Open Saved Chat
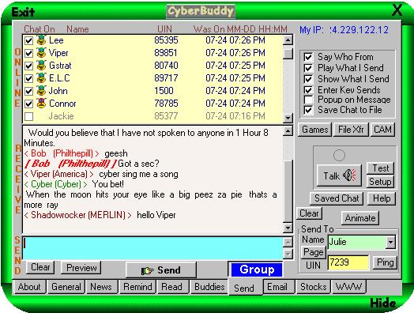The image size is (414, 313). tap(337, 198)
